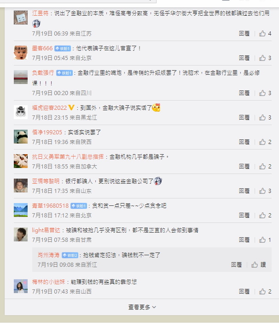Open 梅林的小迷妹's profile name

[x=48, y=282]
